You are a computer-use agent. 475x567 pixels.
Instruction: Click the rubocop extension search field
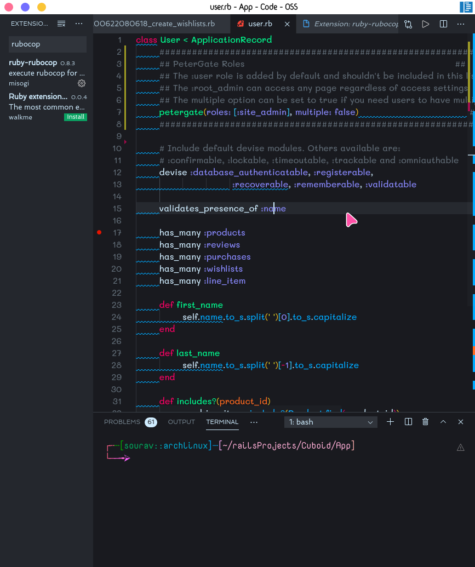(x=47, y=44)
